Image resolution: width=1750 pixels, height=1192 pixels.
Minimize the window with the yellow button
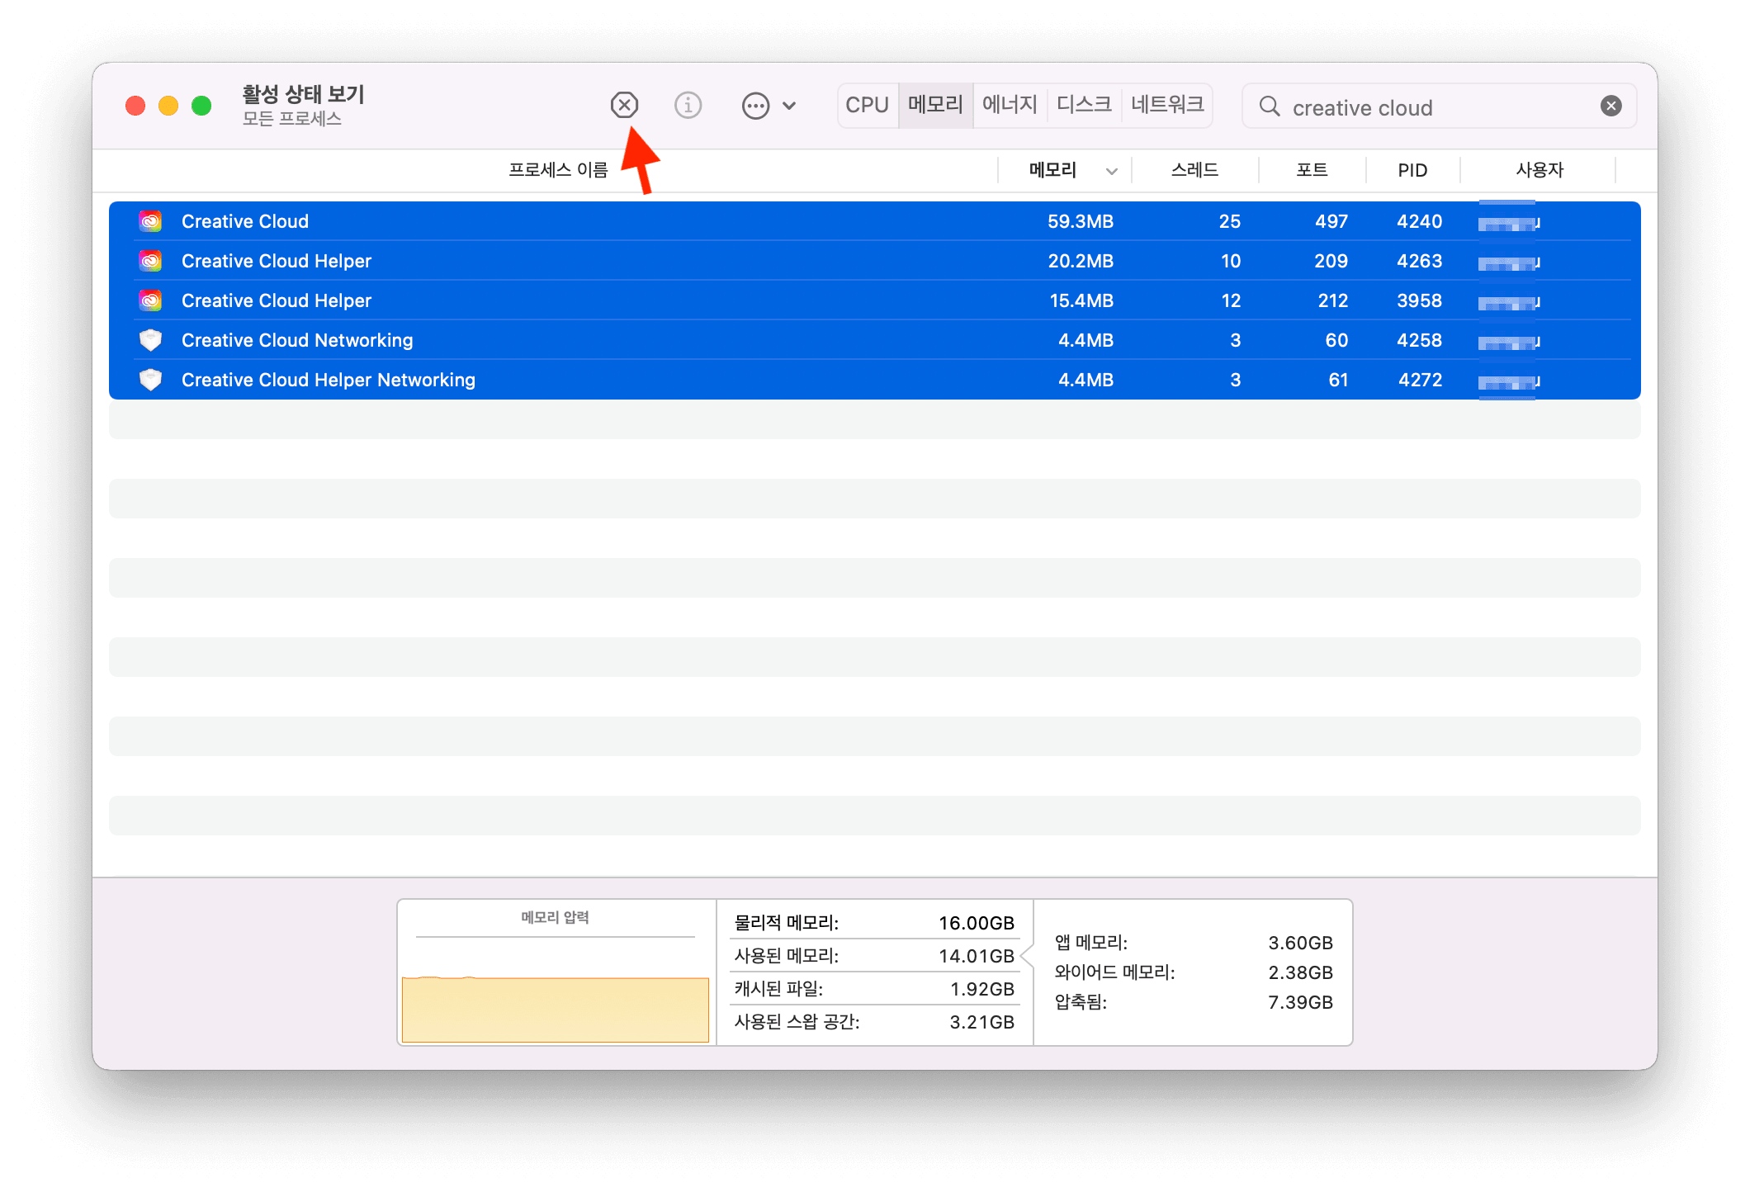click(168, 106)
